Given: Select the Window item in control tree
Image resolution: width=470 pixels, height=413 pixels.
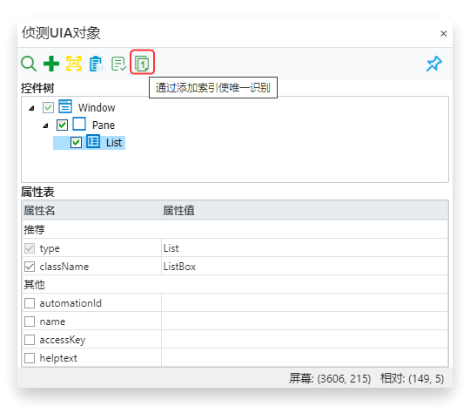Looking at the screenshot, I should click(x=97, y=107).
